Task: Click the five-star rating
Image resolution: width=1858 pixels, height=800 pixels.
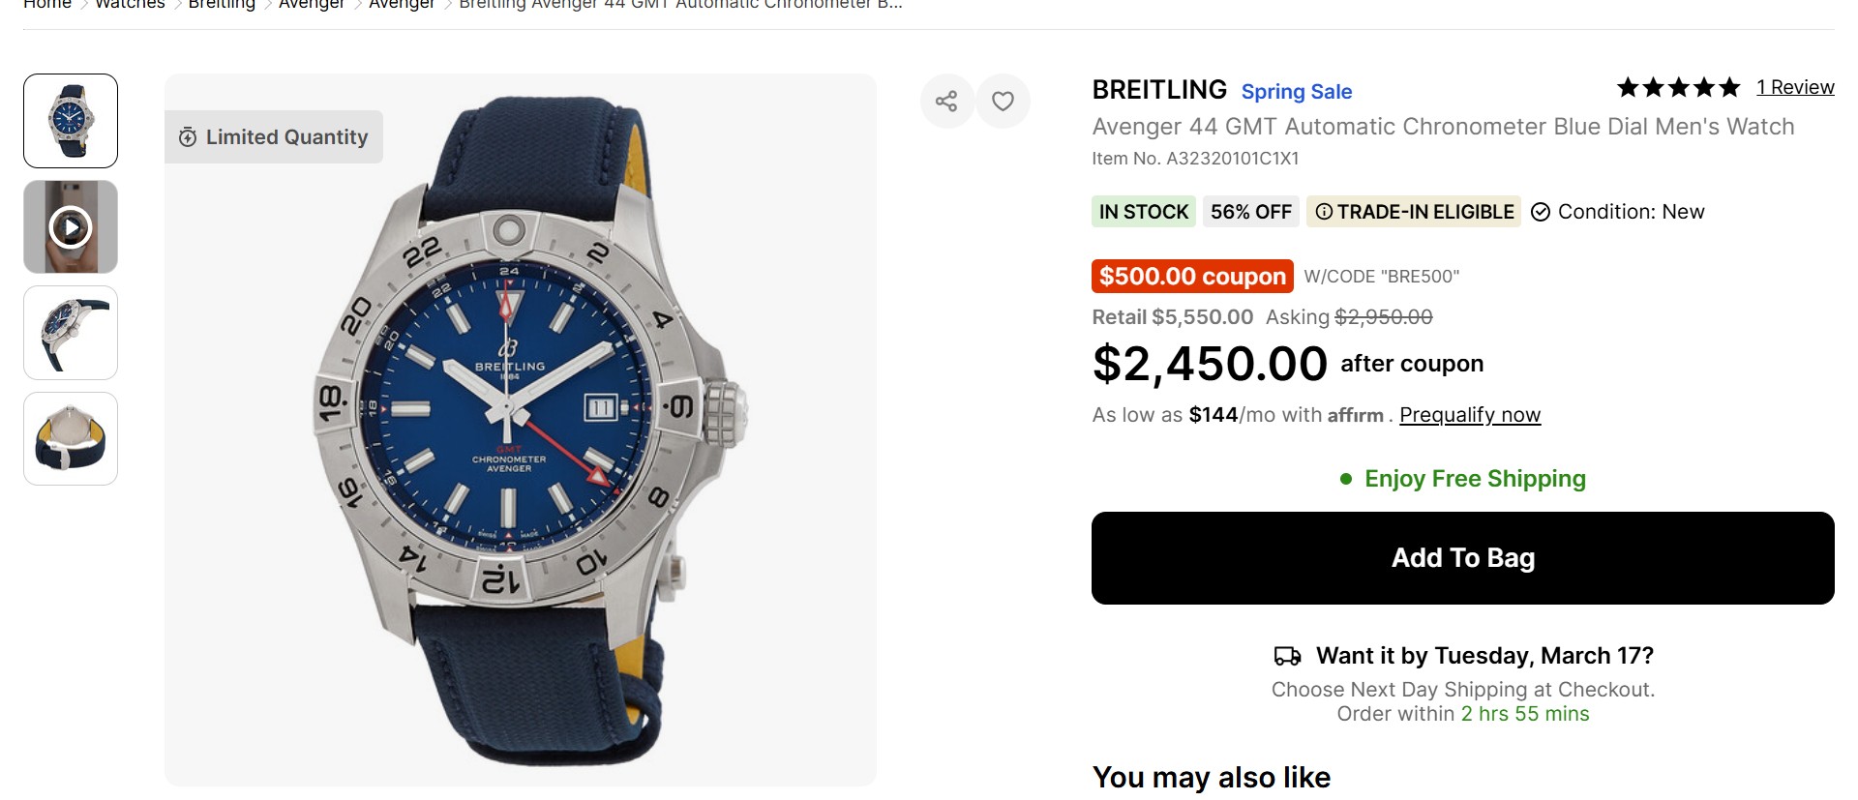Action: [1678, 88]
